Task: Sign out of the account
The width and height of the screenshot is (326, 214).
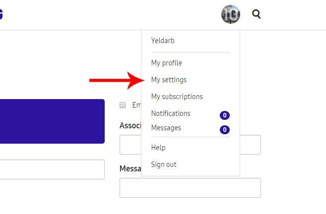Action: tap(164, 164)
